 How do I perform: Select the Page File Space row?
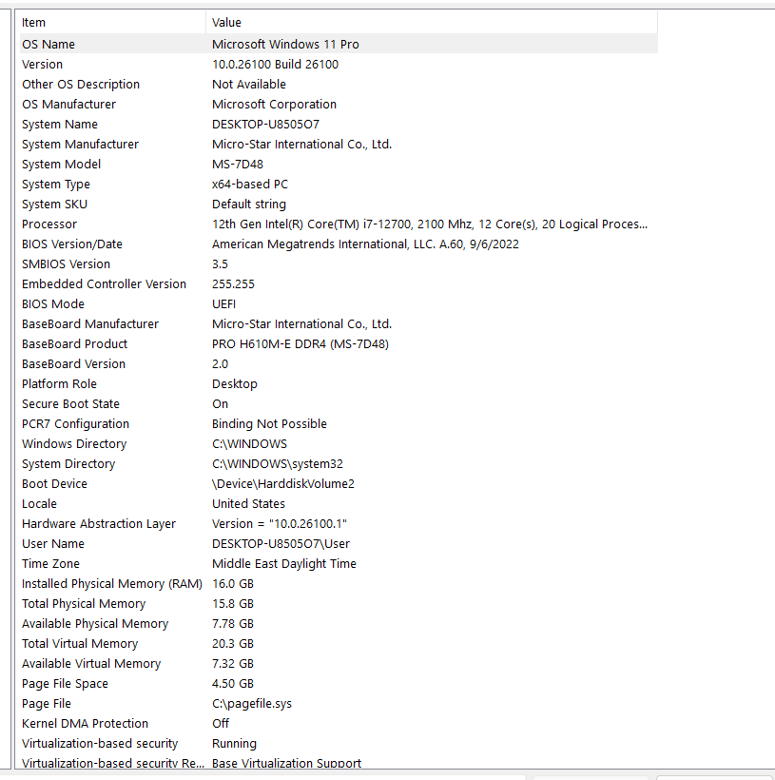(x=339, y=684)
